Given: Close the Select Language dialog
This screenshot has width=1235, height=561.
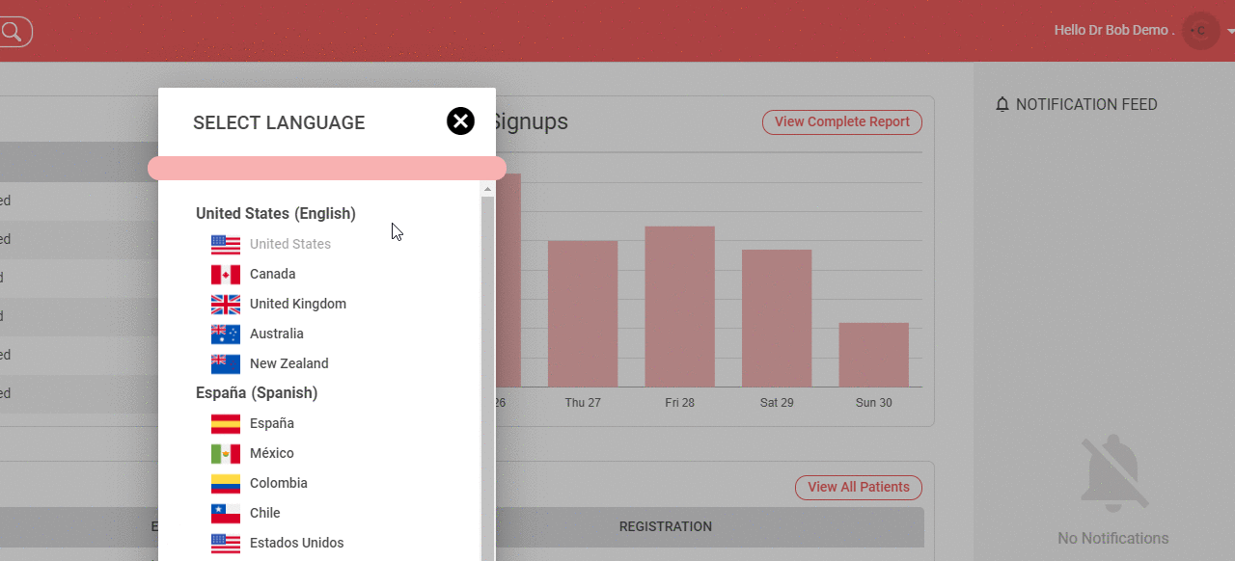Looking at the screenshot, I should [460, 121].
